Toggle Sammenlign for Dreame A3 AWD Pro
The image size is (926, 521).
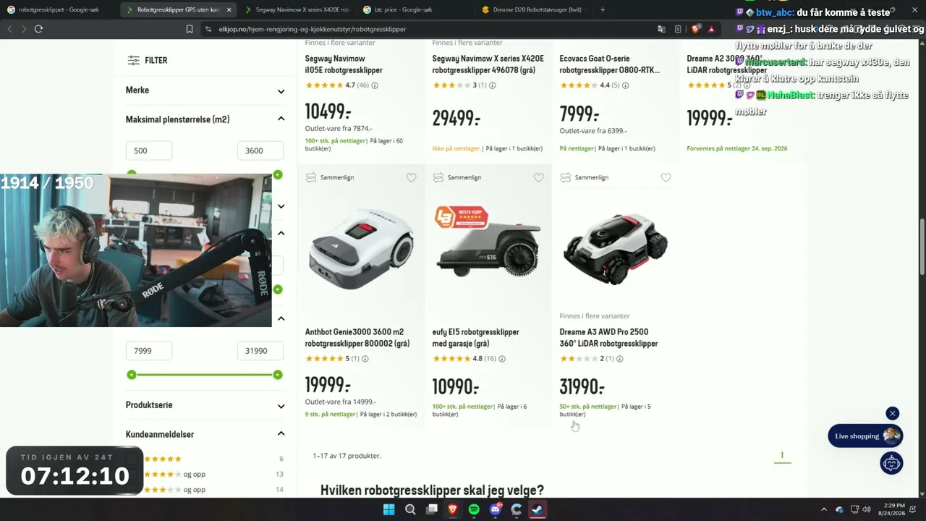click(585, 177)
